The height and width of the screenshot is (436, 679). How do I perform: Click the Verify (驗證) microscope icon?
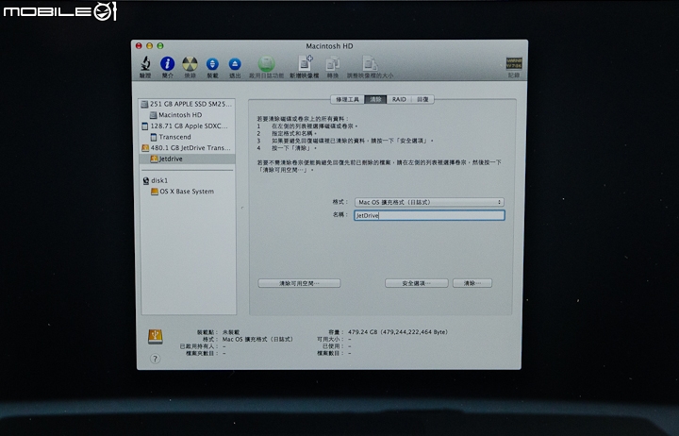coord(145,64)
